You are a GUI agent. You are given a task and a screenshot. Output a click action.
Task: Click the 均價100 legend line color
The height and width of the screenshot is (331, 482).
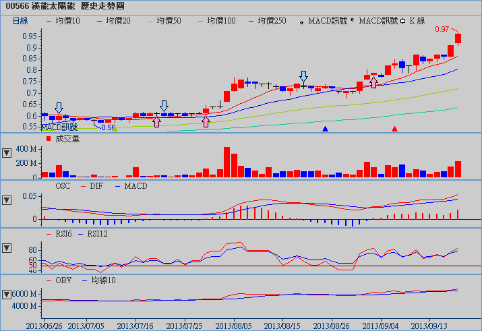pos(203,21)
